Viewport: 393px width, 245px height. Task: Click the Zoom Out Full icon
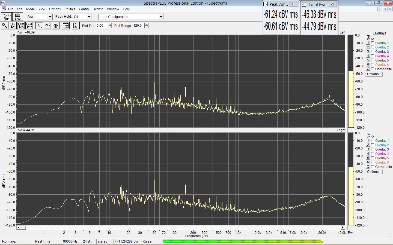[29, 26]
